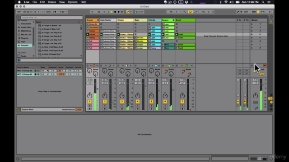Toggle return track A activator

pyautogui.click(x=238, y=101)
